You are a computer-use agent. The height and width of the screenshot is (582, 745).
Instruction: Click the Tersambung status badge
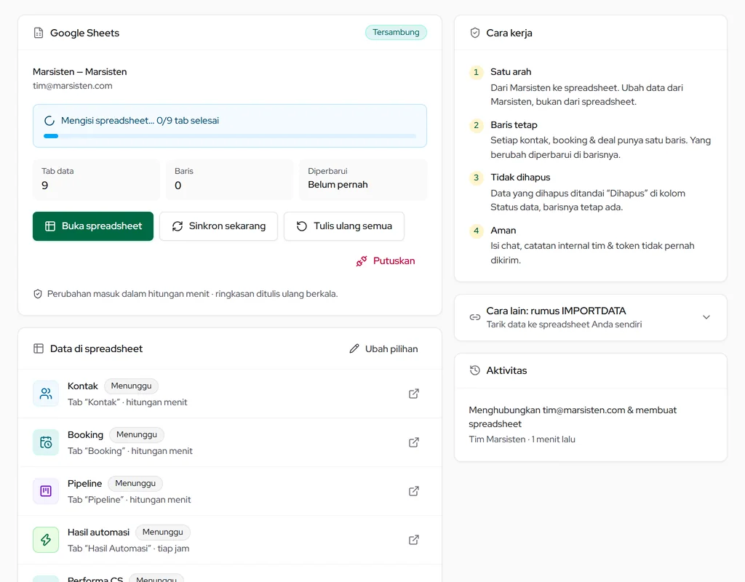[x=396, y=32]
